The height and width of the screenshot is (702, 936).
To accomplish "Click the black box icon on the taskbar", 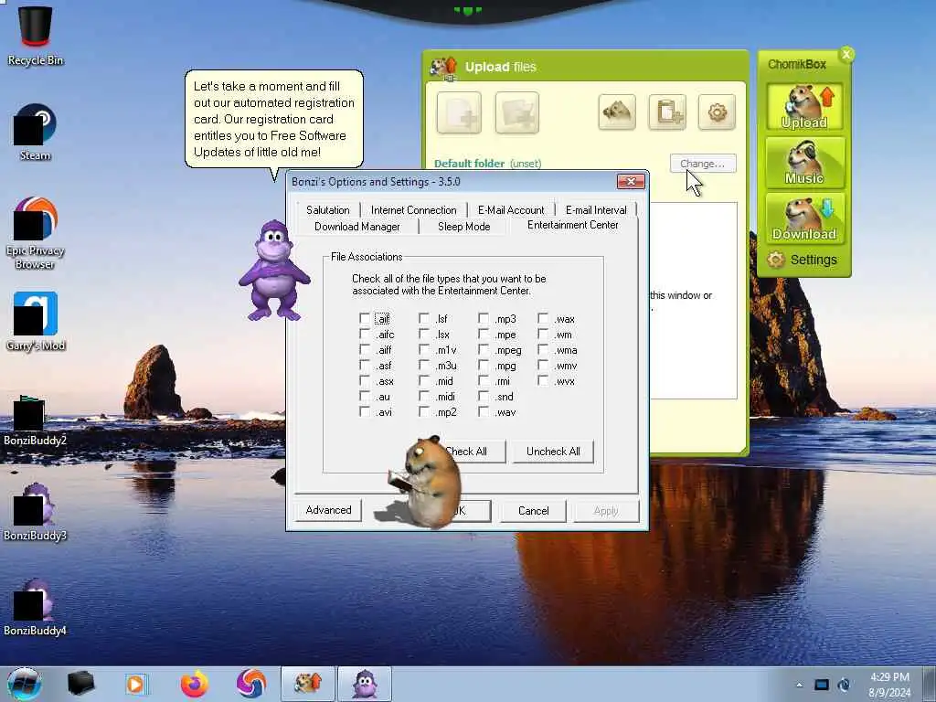I will pos(80,684).
